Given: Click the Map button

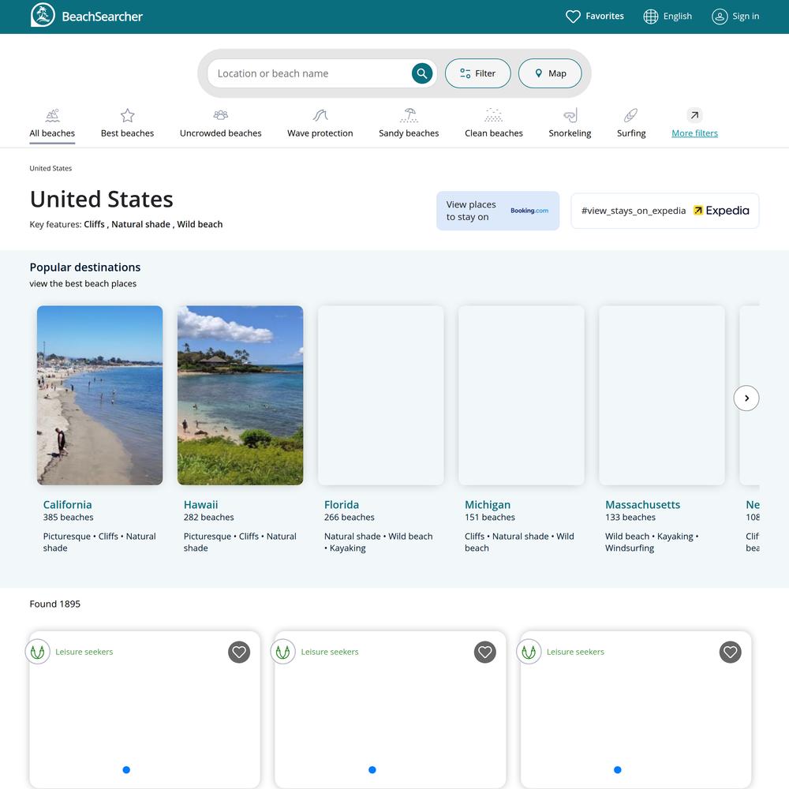Looking at the screenshot, I should point(550,73).
